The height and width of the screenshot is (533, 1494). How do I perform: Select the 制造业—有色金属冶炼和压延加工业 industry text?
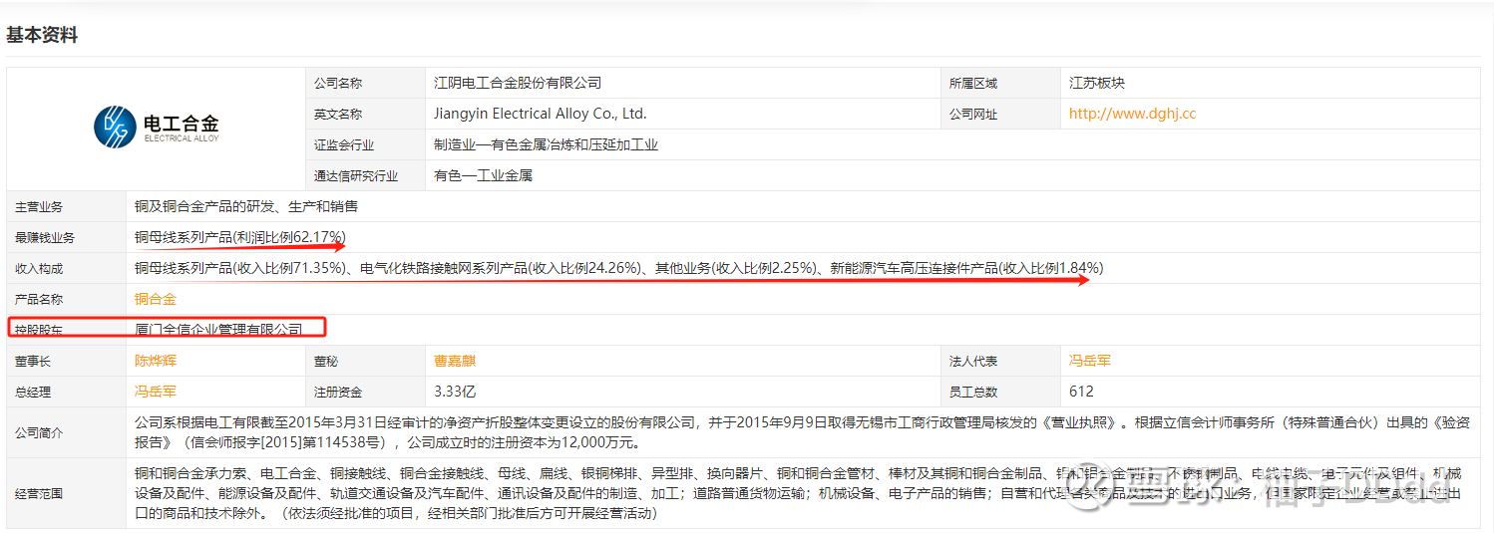coord(547,144)
